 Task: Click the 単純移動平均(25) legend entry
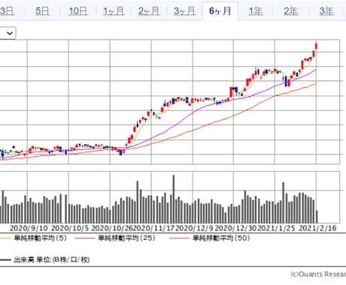coord(126,238)
